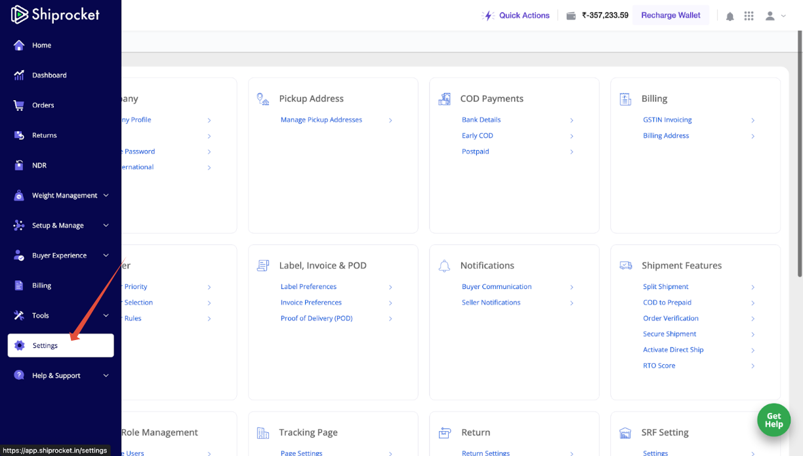Open the notifications bell icon
This screenshot has width=803, height=456.
pyautogui.click(x=730, y=16)
